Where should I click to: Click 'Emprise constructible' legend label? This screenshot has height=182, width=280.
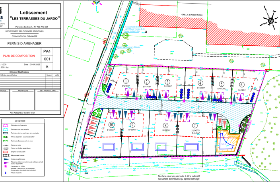coord(18,152)
